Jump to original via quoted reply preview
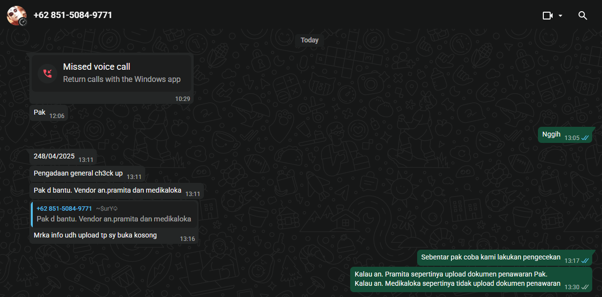 point(113,219)
